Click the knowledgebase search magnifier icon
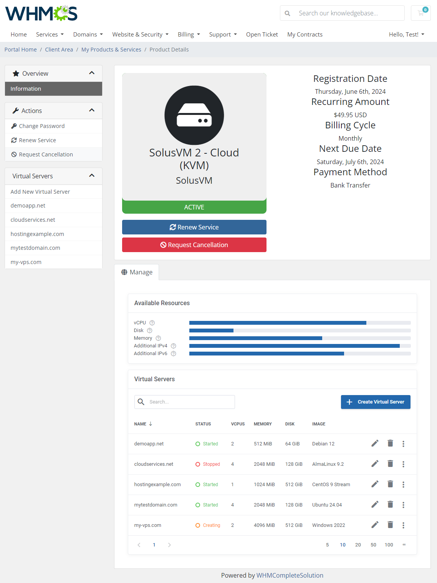 coord(287,13)
